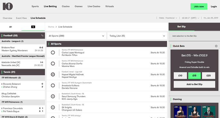Select the £10 stake option
Image resolution: width=220 pixels, height=118 pixels.
click(180, 76)
